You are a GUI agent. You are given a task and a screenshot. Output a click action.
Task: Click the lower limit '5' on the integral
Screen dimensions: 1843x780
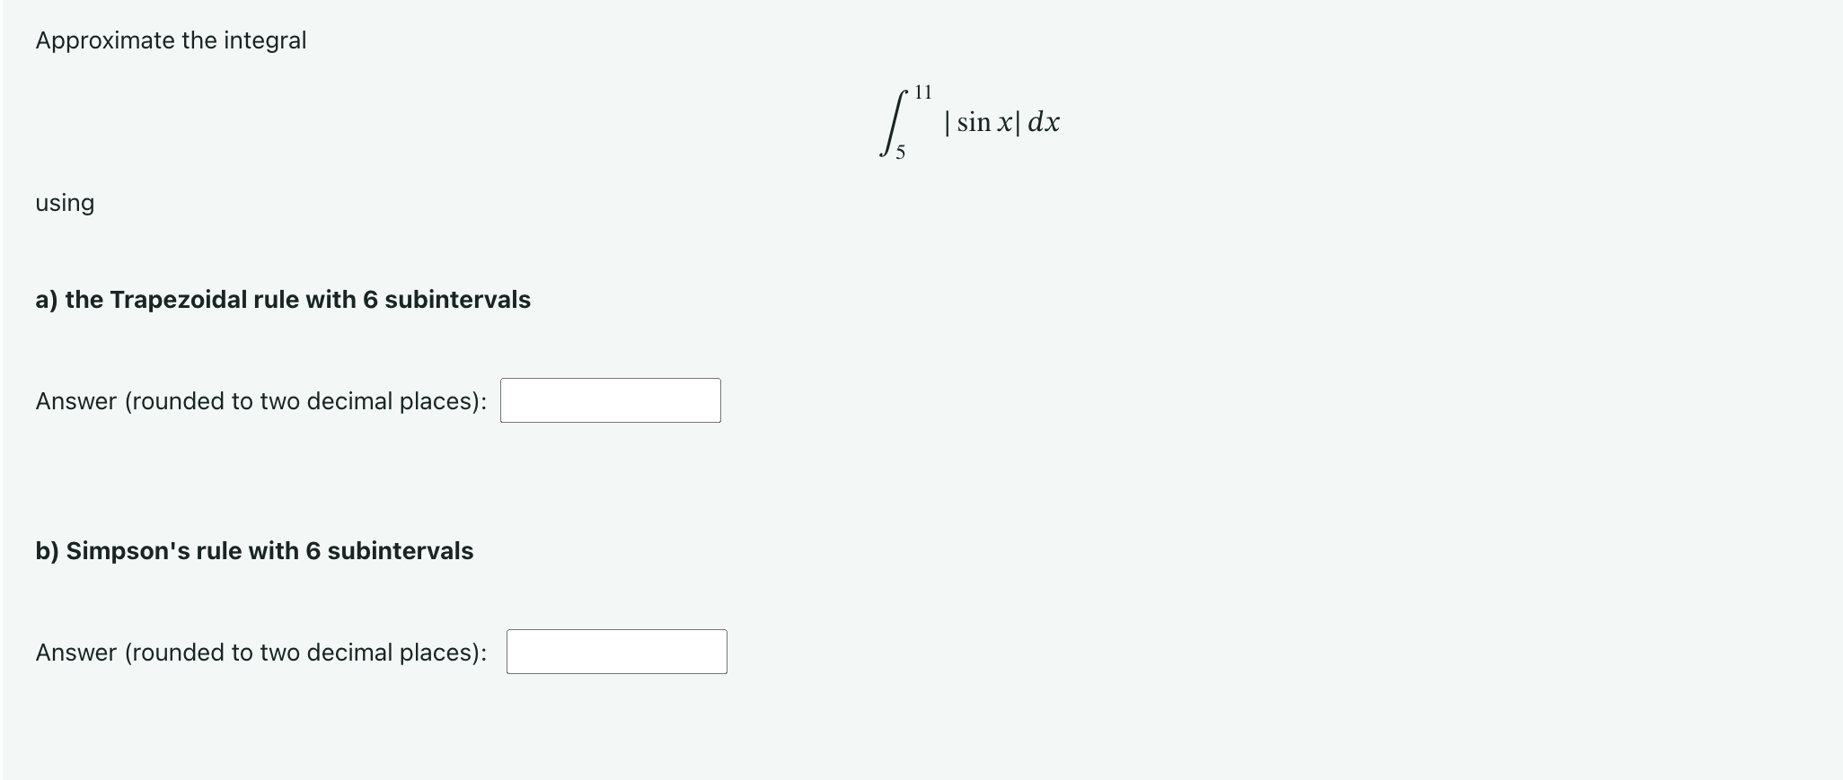click(899, 153)
